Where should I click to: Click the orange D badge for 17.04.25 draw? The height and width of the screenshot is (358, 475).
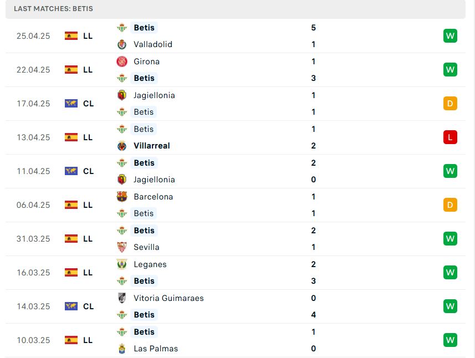click(x=450, y=104)
